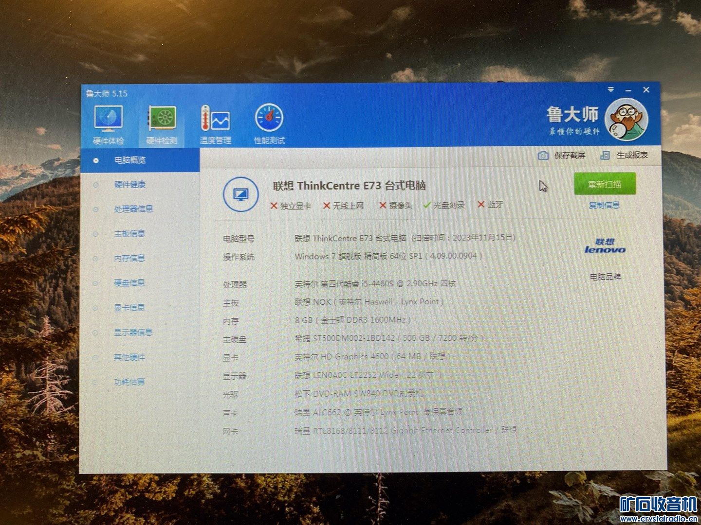Click the DVD-RAM optical drive value
Screen dimensions: 701x525
pos(359,394)
